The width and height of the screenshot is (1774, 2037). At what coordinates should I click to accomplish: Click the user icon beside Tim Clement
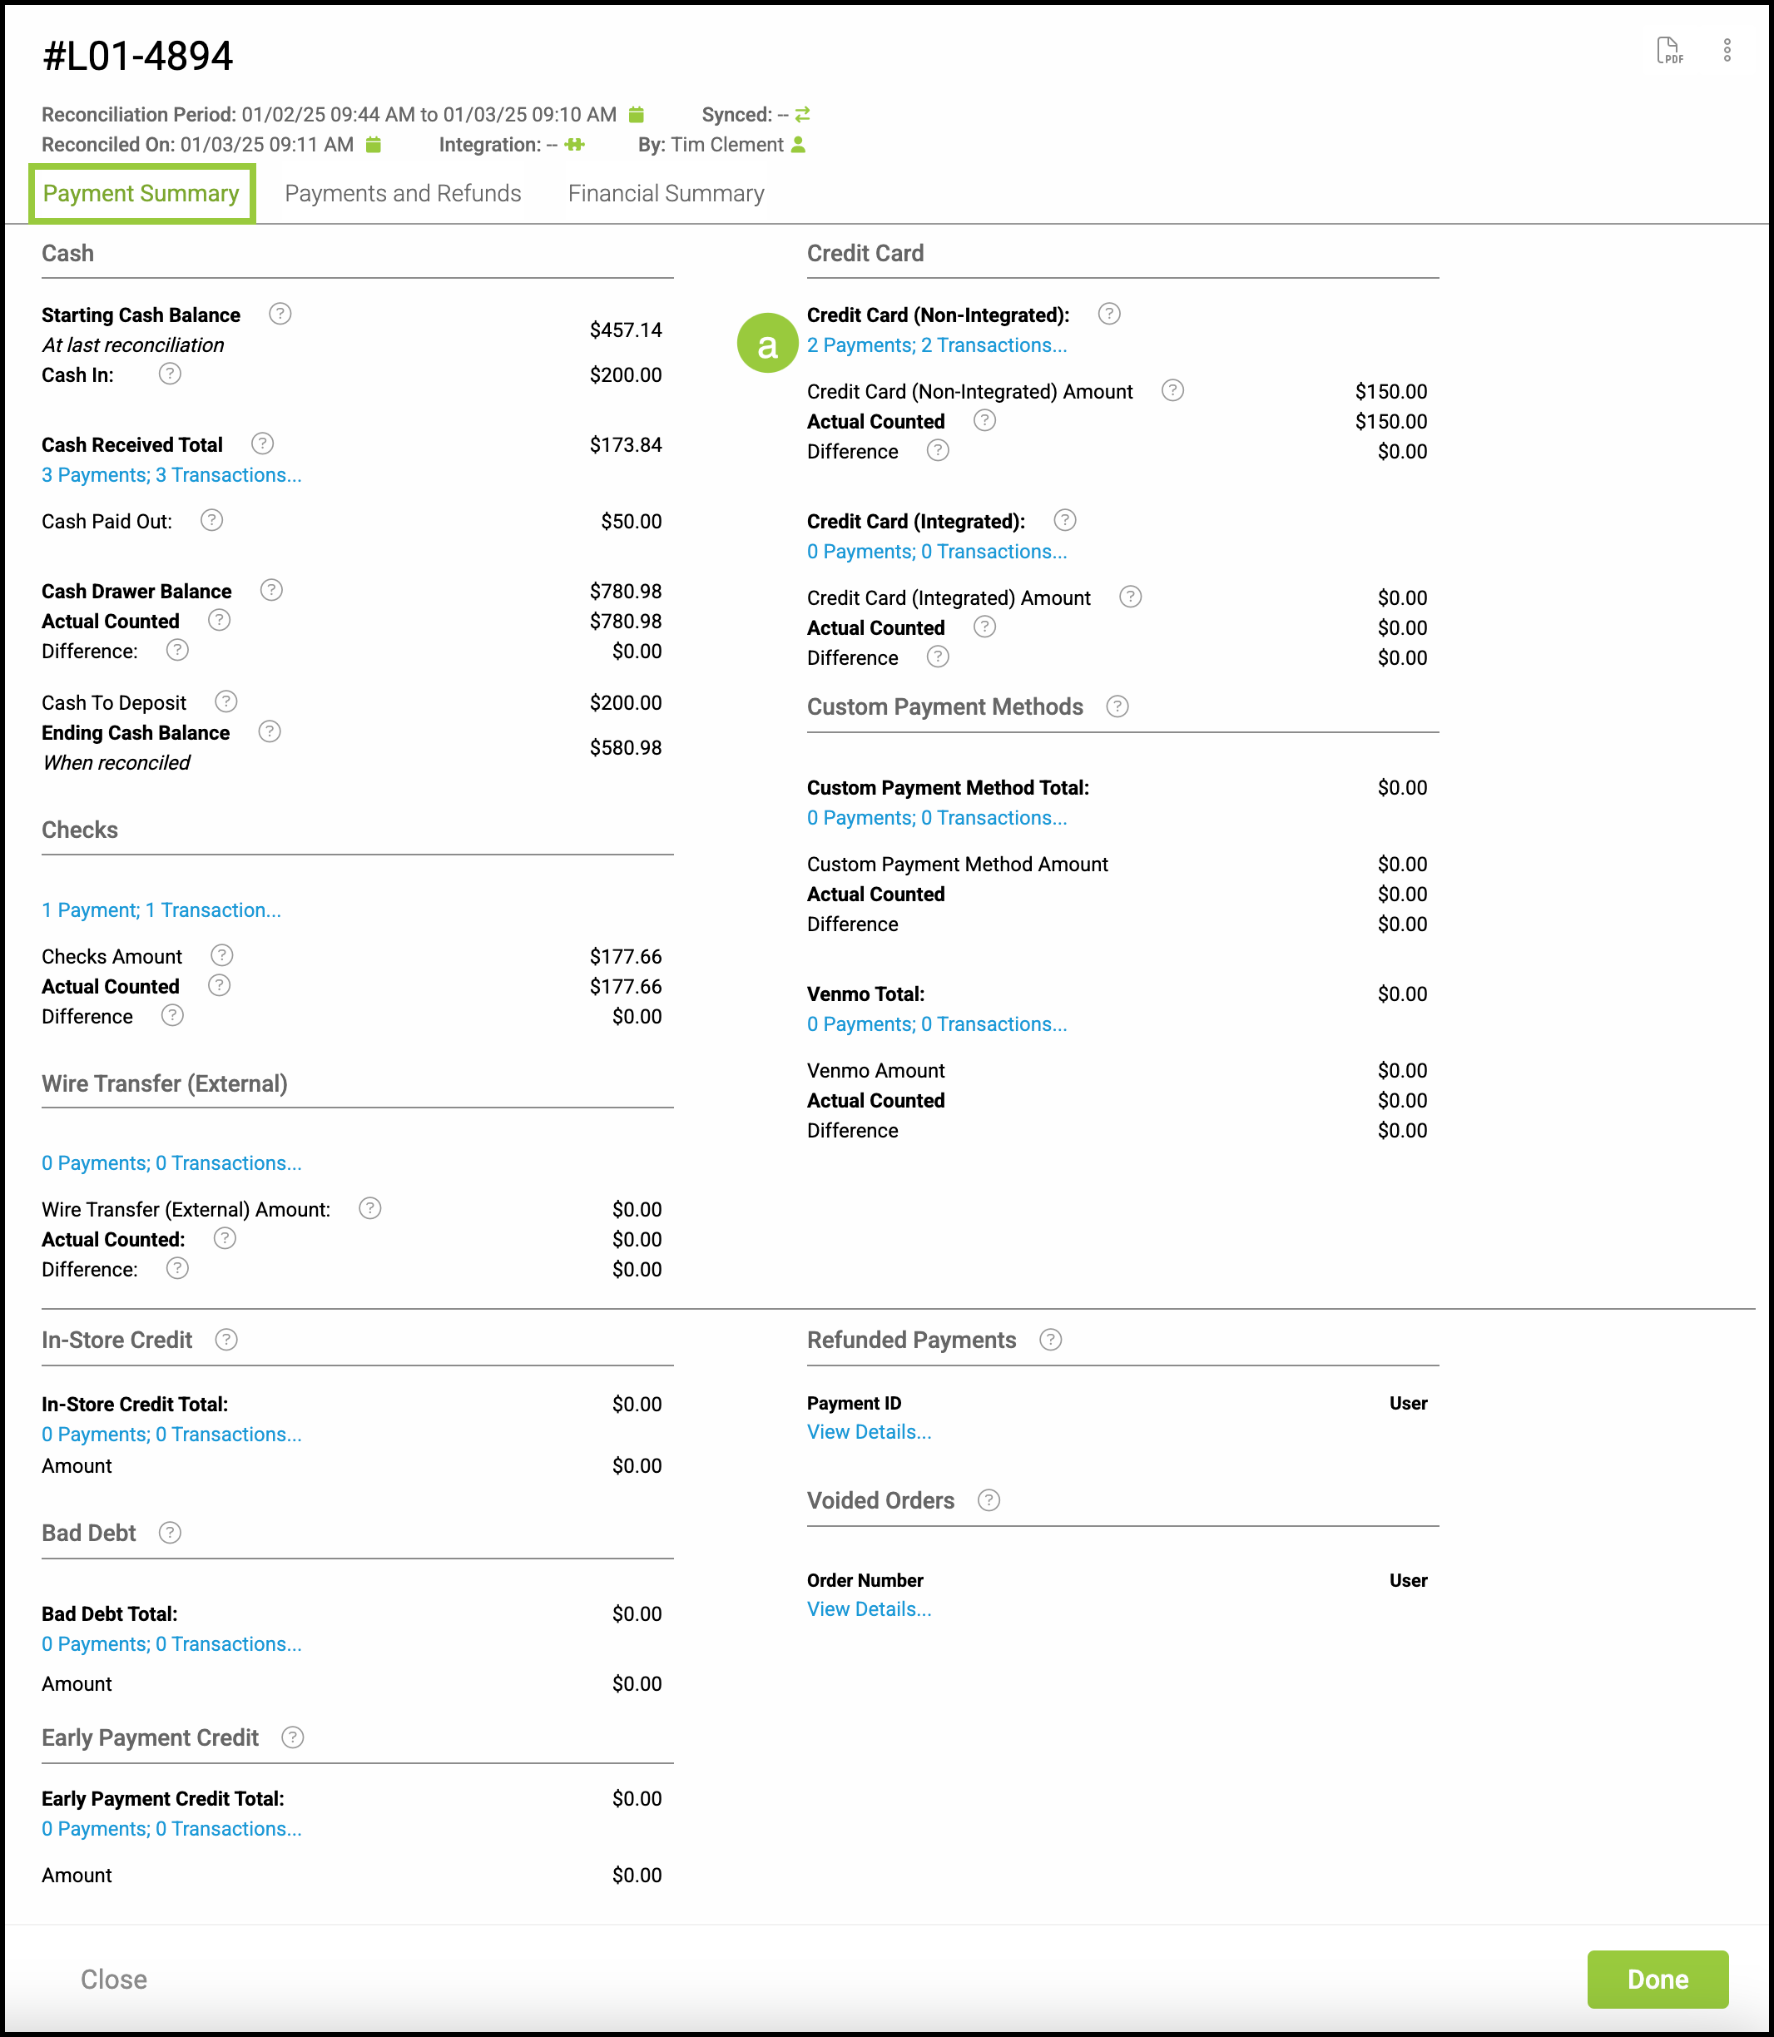798,145
